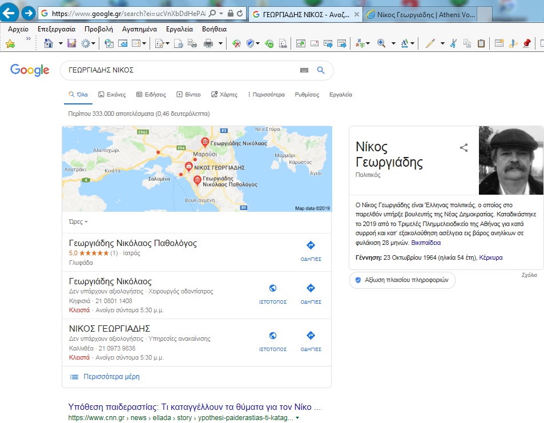544x423 pixels.
Task: Open the Περισσότερα search options dropdown
Action: 266,95
